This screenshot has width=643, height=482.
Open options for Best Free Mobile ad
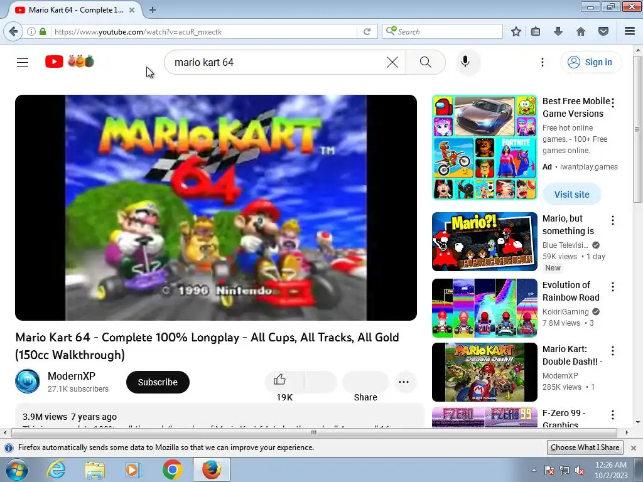(x=613, y=102)
